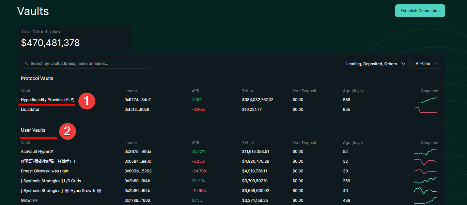Open the Liquidator vault row
This screenshot has width=467, height=205.
point(30,110)
